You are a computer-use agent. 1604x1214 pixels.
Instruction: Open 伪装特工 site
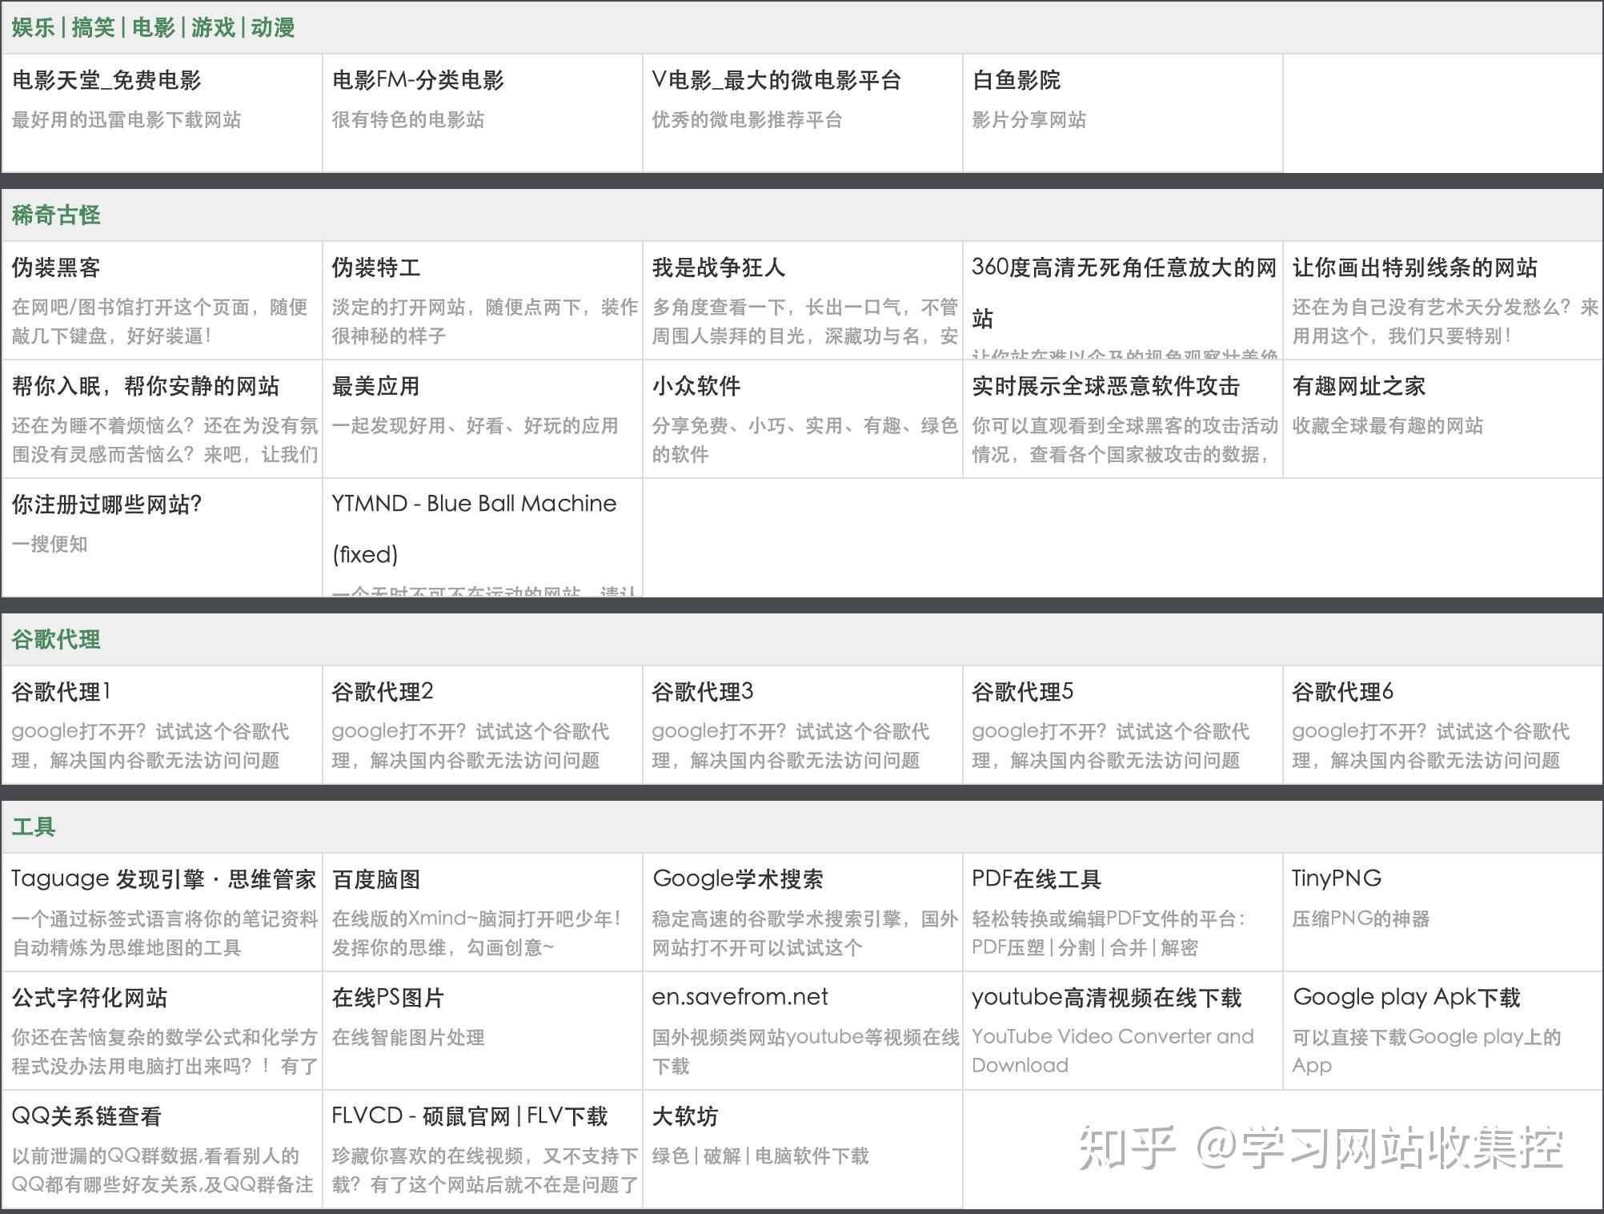click(376, 267)
